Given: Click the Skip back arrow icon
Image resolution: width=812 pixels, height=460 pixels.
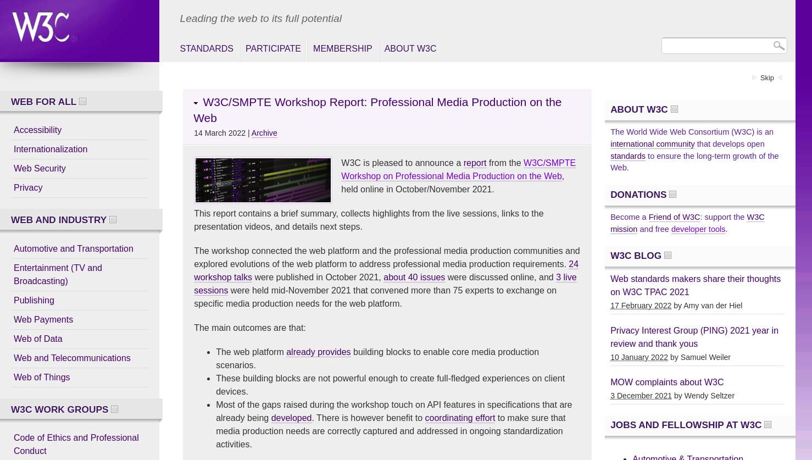Looking at the screenshot, I should click(x=780, y=78).
